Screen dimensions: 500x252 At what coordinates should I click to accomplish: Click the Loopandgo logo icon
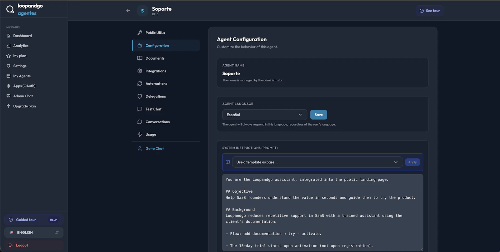(10, 9)
